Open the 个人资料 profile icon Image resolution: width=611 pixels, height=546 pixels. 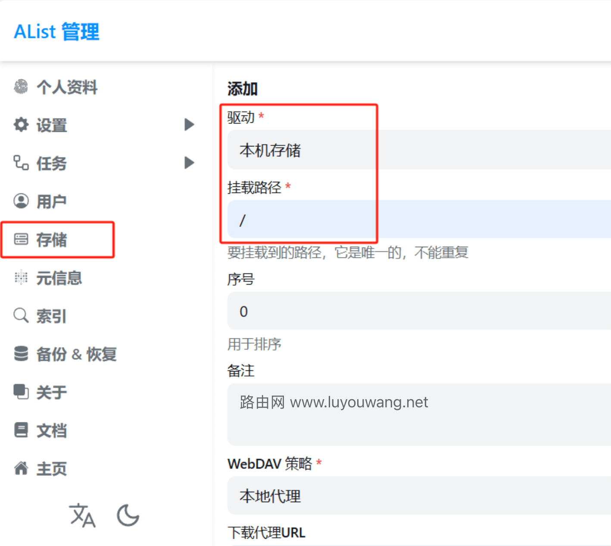tap(21, 87)
